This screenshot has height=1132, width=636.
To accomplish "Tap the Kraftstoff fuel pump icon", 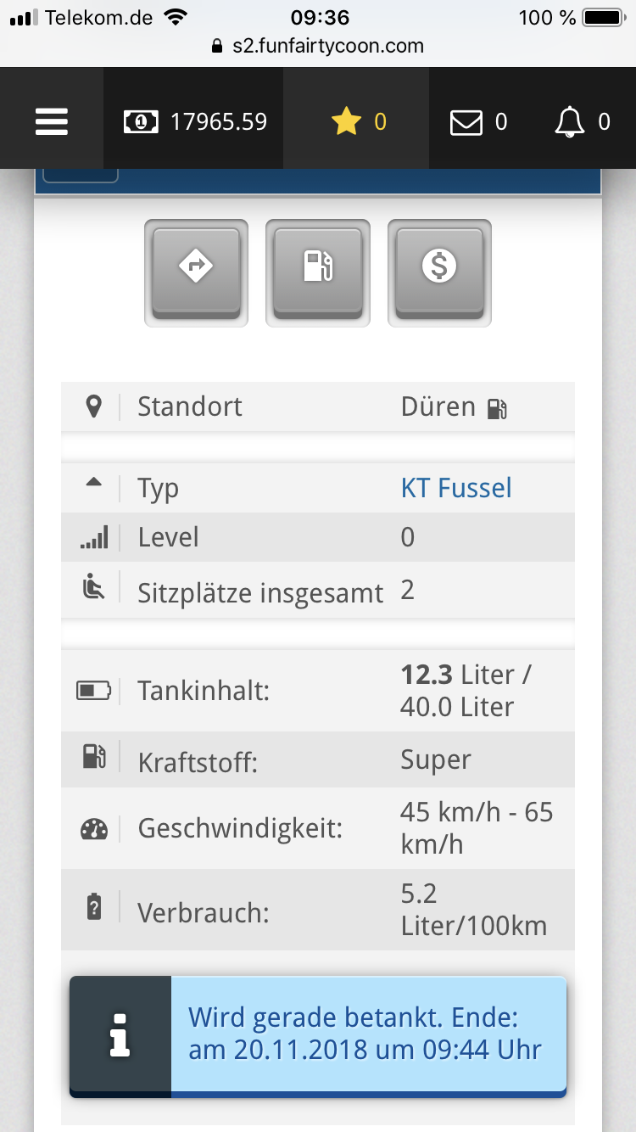I will [94, 756].
